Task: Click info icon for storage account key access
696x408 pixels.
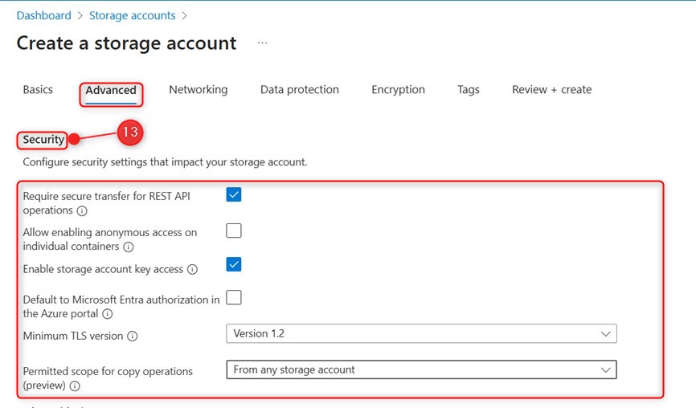Action: (x=192, y=270)
